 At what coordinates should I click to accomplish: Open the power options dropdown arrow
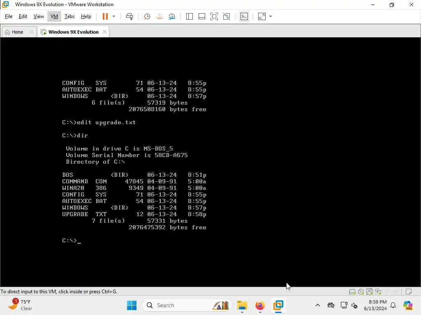(x=114, y=16)
